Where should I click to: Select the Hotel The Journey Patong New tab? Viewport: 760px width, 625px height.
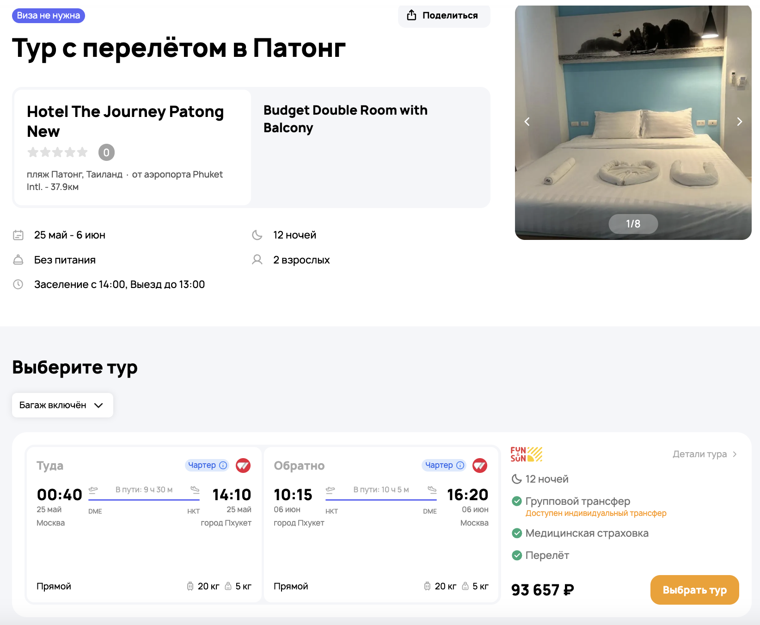(x=133, y=147)
